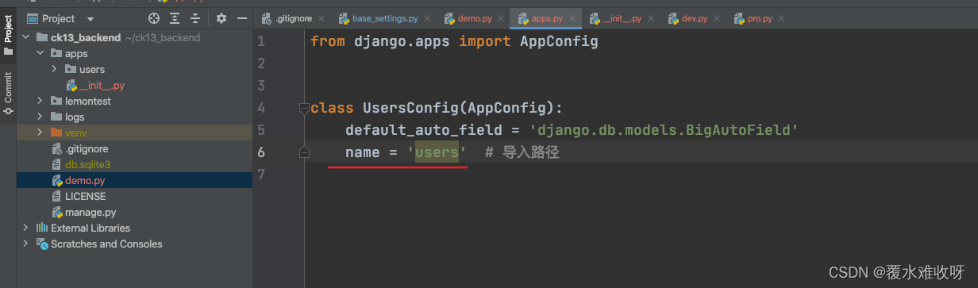Collapse the ck13_backend root folder arrow

pos(27,37)
